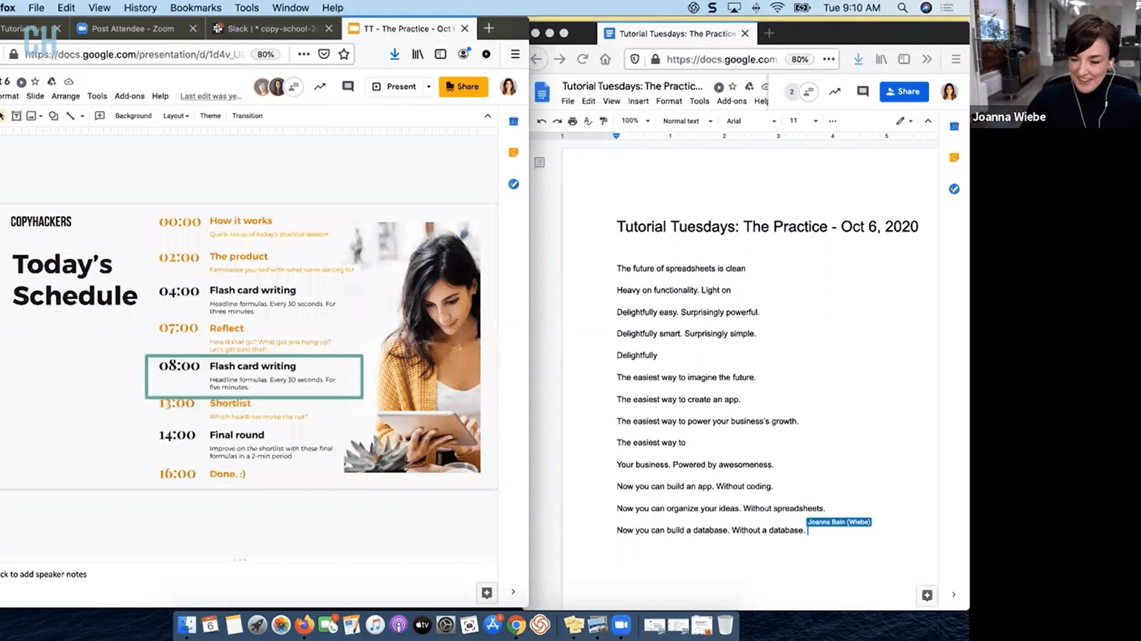Open activity dashboard trend icon in Docs

(x=835, y=91)
